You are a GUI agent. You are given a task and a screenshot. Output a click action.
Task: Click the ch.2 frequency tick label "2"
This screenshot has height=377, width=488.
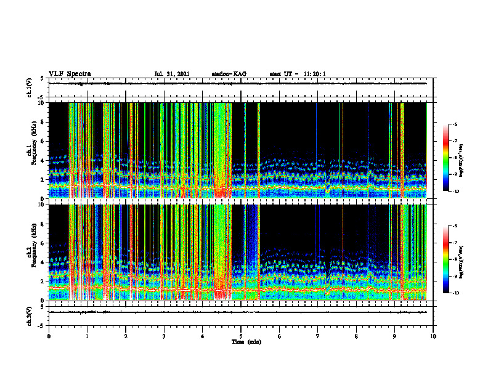43,282
